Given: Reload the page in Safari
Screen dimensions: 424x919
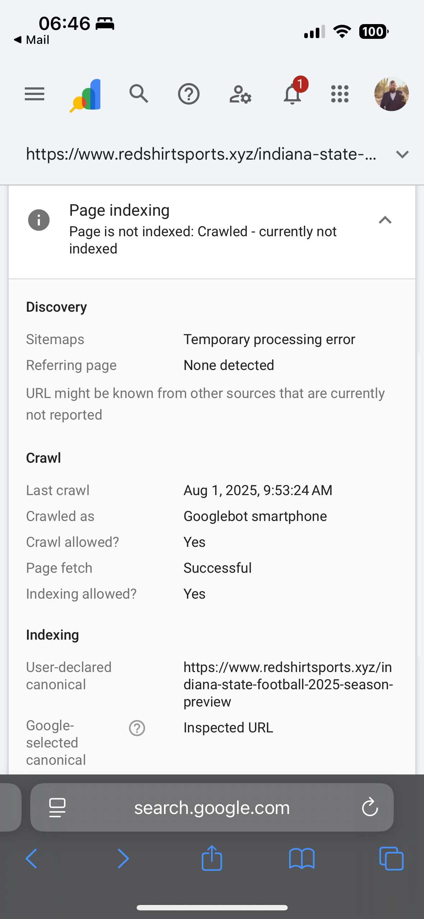Looking at the screenshot, I should pyautogui.click(x=370, y=808).
